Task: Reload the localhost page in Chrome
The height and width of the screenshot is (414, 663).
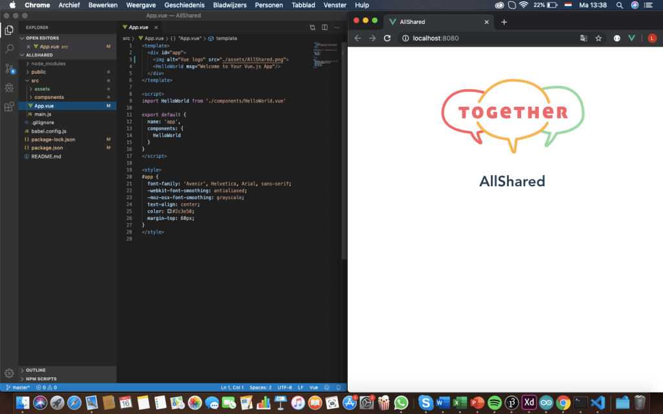Action: (x=387, y=38)
